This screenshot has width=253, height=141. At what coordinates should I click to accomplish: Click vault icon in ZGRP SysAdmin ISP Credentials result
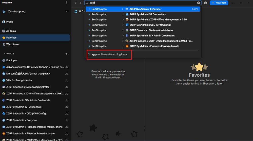point(127,14)
